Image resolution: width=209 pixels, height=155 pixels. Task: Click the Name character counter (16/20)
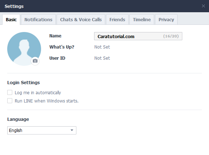click(x=171, y=36)
